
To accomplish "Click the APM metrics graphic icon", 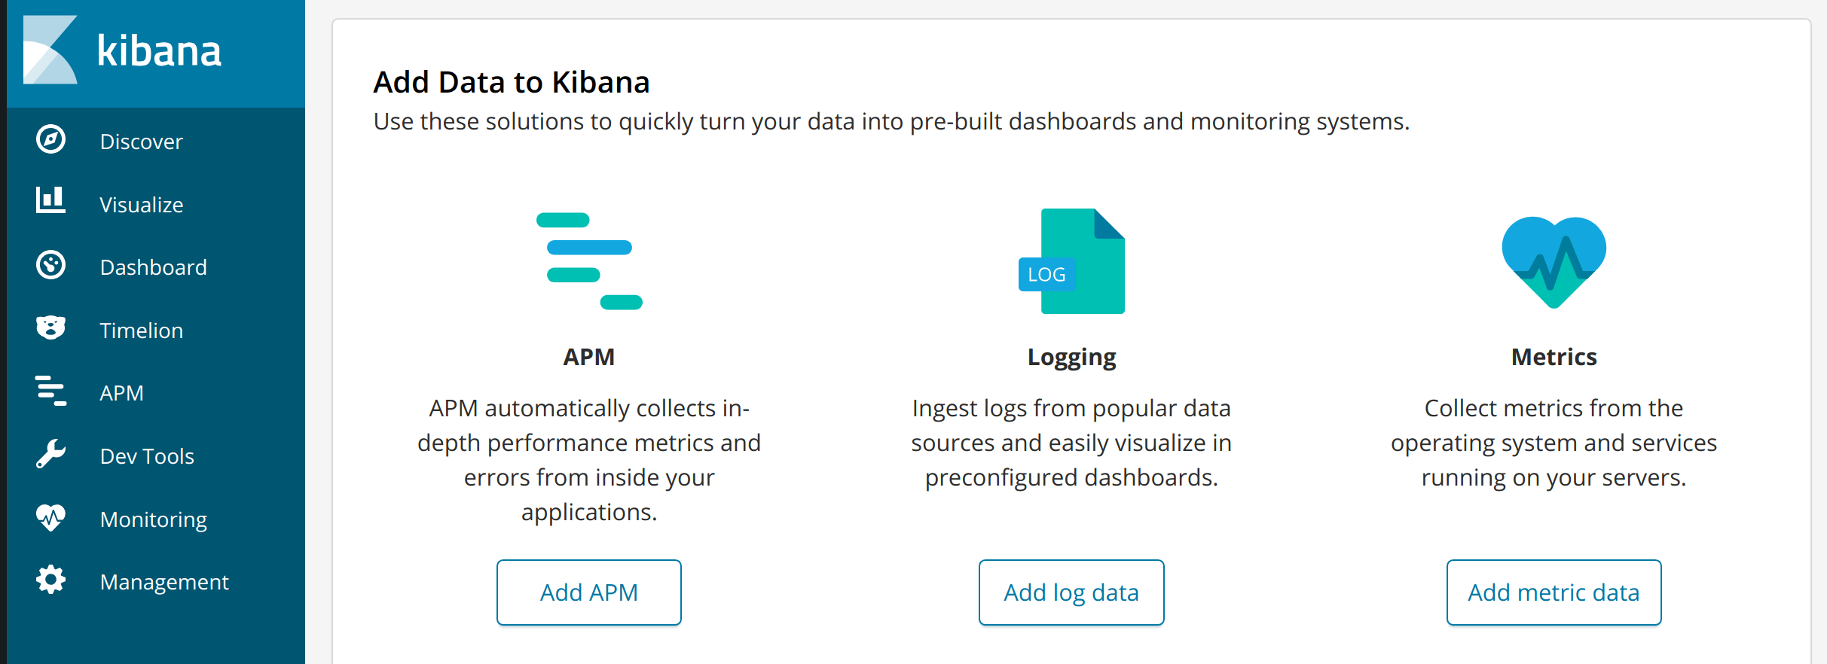I will click(588, 261).
